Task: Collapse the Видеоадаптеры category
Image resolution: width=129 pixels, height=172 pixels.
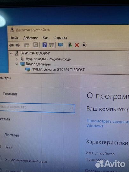Action: click(x=17, y=64)
